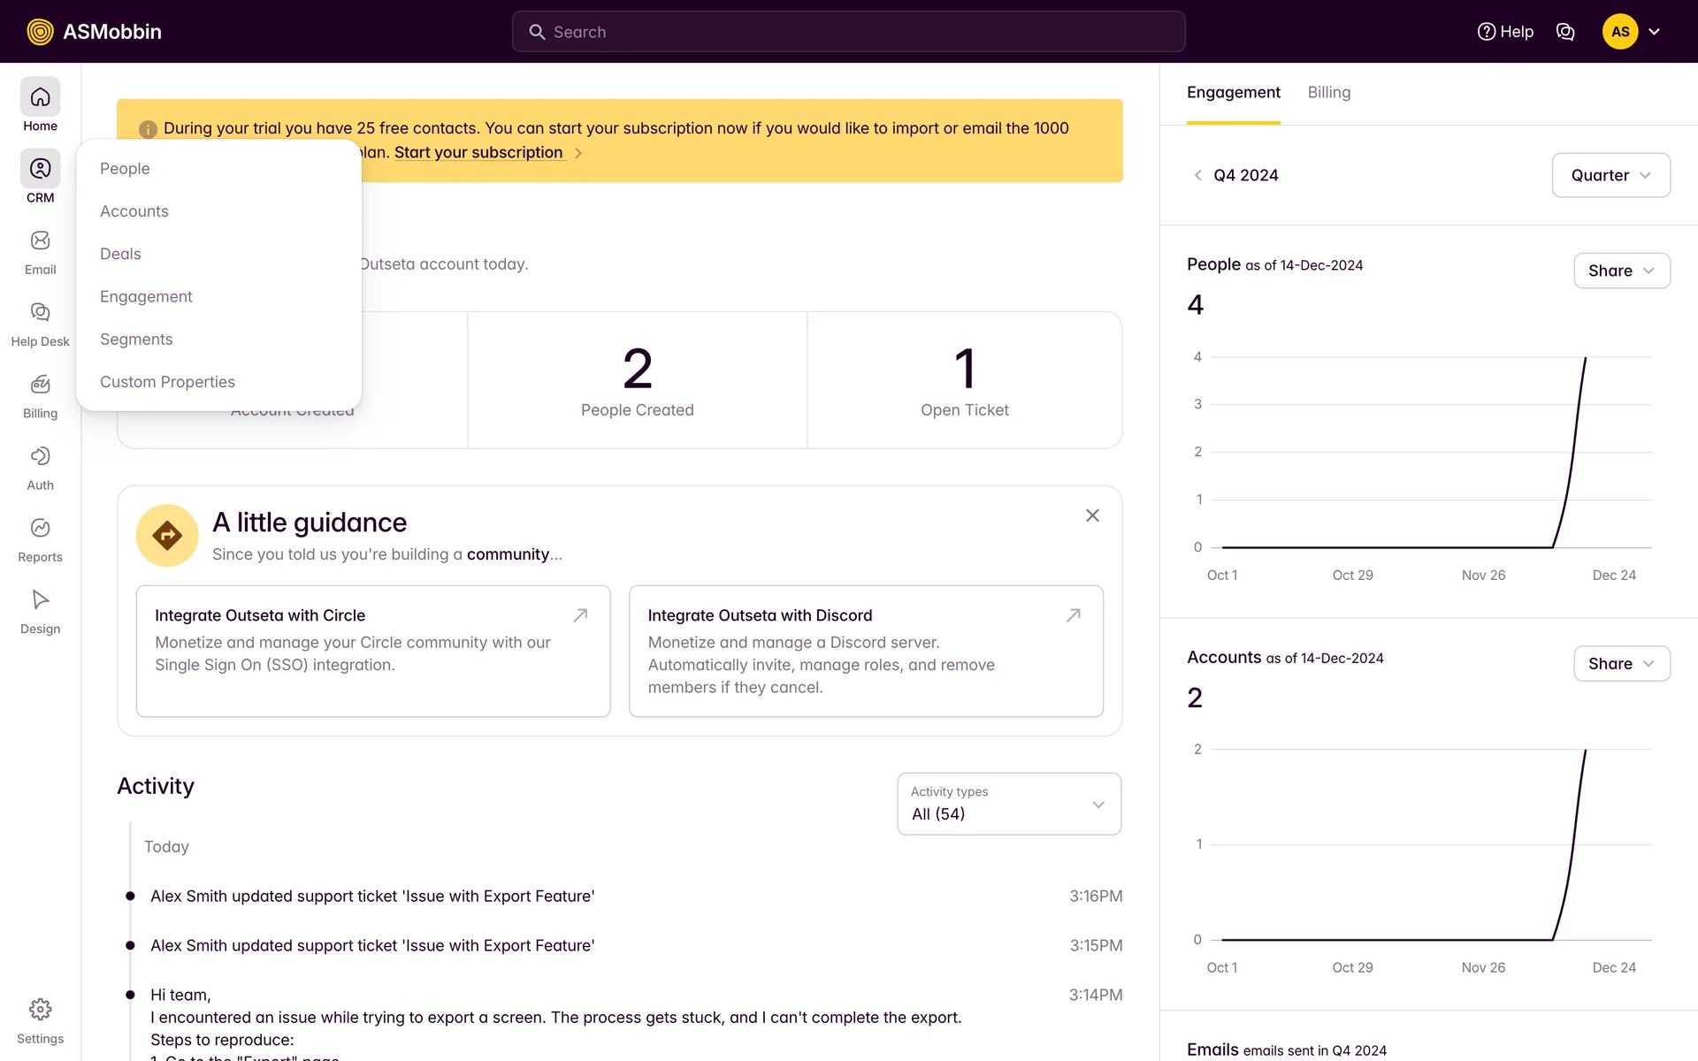Dismiss the A little guidance card
The height and width of the screenshot is (1061, 1698).
[x=1092, y=515]
